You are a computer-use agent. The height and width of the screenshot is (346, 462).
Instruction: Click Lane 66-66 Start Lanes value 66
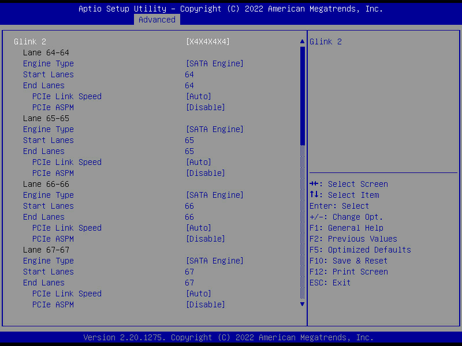(x=189, y=206)
